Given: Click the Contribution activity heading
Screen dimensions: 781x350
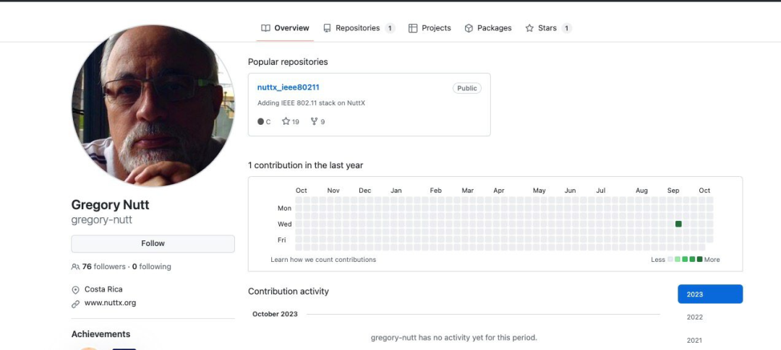Looking at the screenshot, I should [289, 292].
